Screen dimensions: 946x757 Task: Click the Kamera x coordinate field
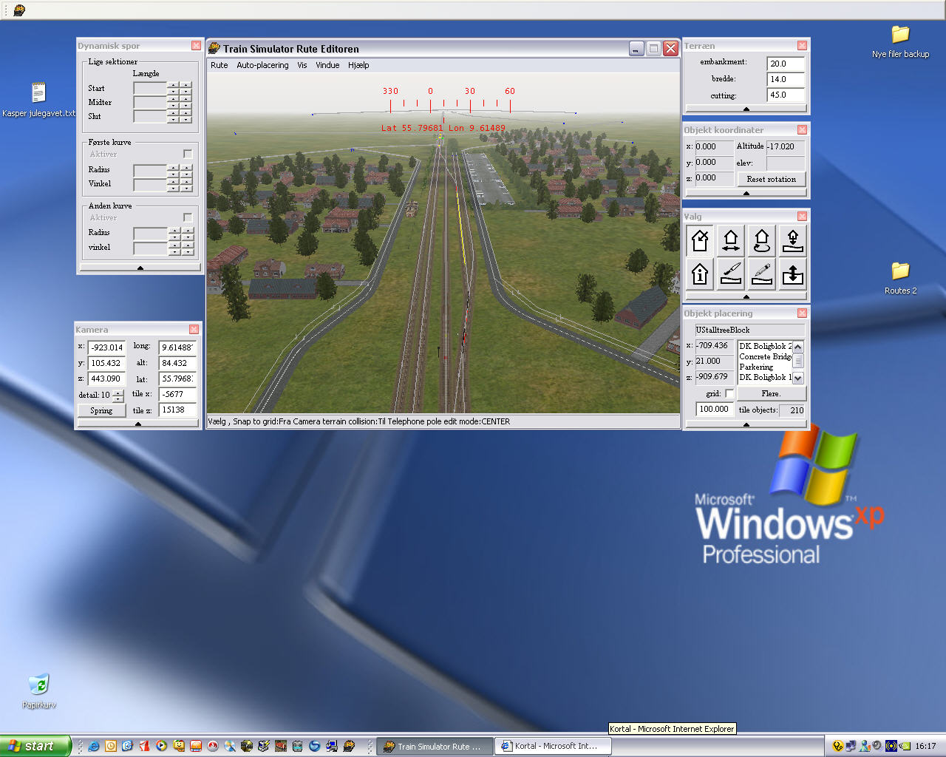tap(106, 347)
